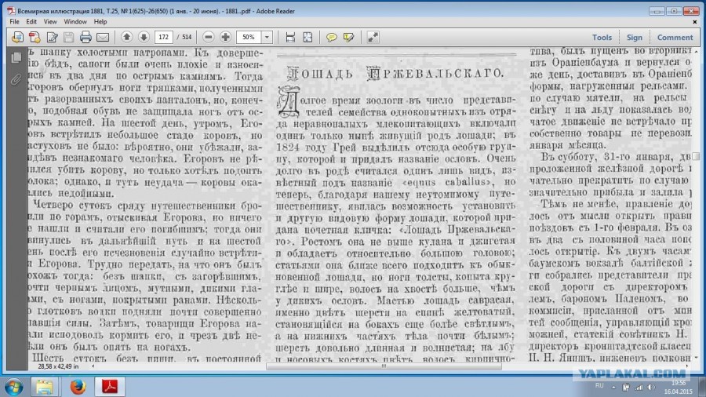The height and width of the screenshot is (397, 706).
Task: Show hidden tray icons arrow
Action: tap(613, 387)
